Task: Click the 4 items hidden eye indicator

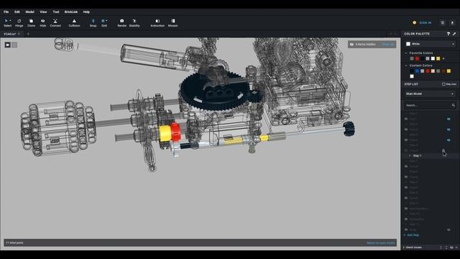Action: click(351, 45)
